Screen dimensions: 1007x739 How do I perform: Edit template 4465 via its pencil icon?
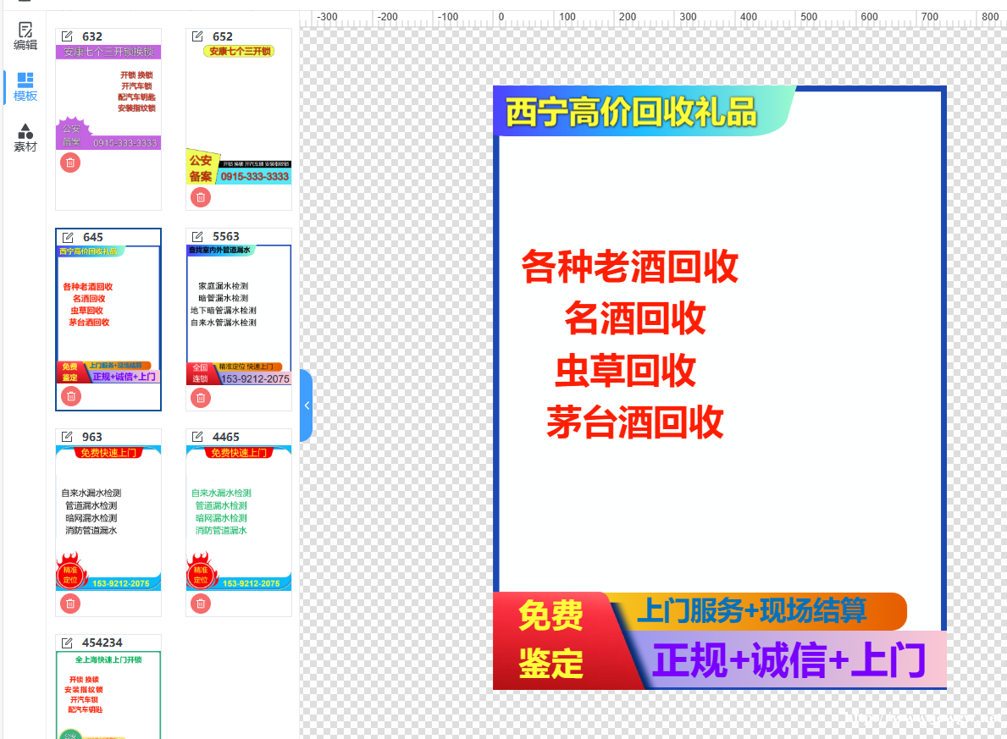[x=199, y=436]
